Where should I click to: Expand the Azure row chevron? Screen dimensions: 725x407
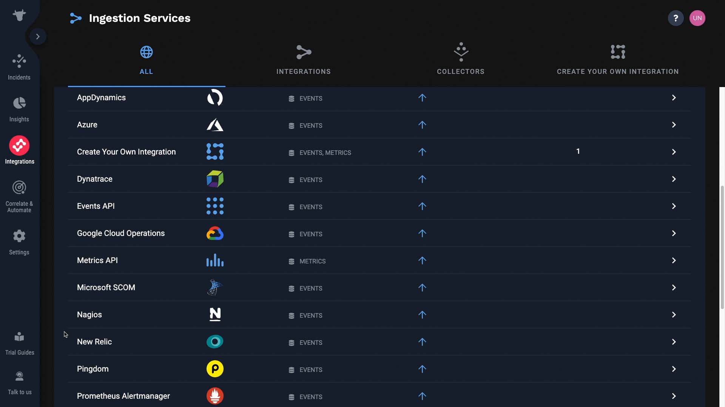(x=674, y=125)
